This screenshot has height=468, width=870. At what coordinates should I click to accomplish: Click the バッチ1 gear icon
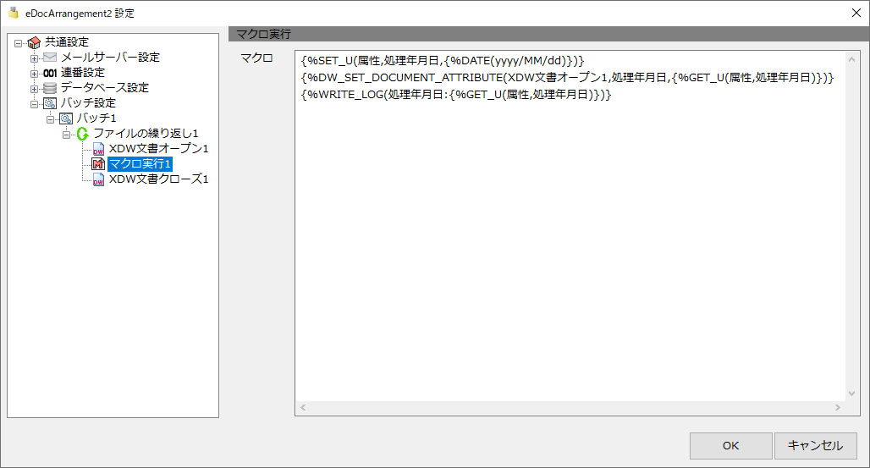66,118
